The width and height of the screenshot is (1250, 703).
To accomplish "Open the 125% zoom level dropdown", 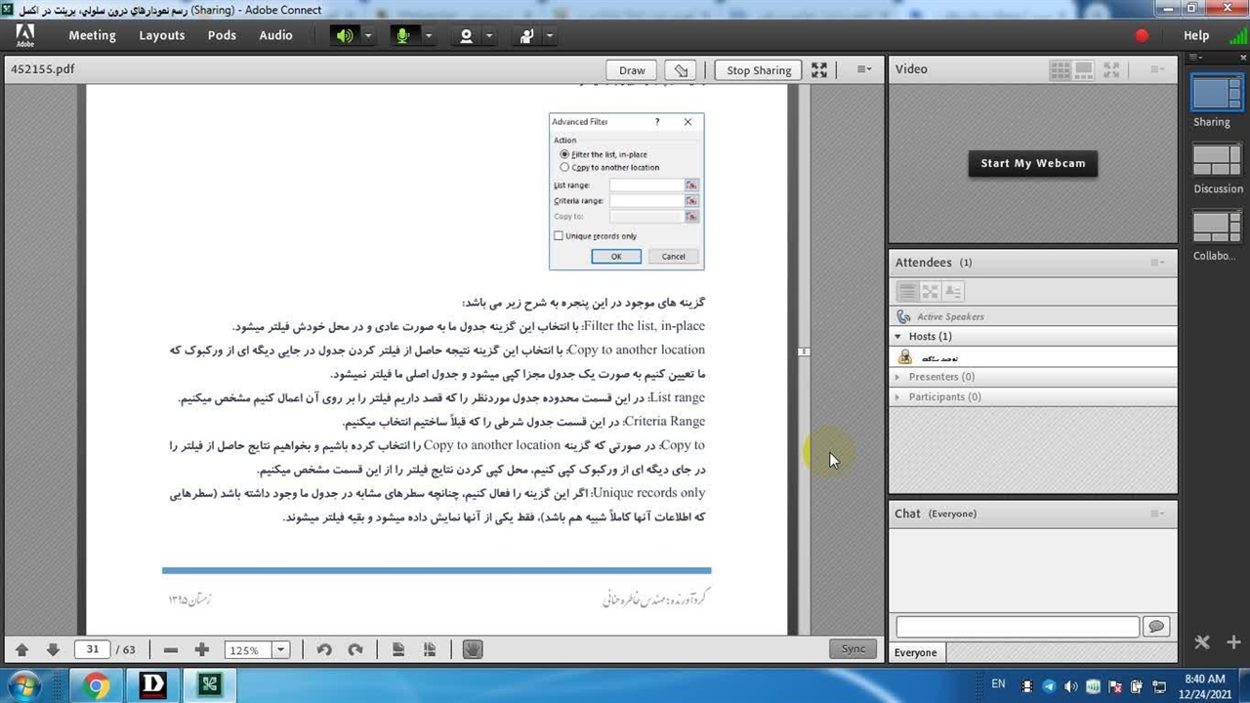I will point(281,650).
